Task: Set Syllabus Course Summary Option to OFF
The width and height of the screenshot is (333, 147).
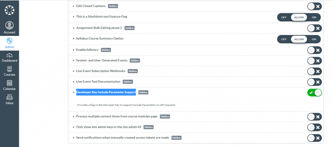Action: coord(284,39)
